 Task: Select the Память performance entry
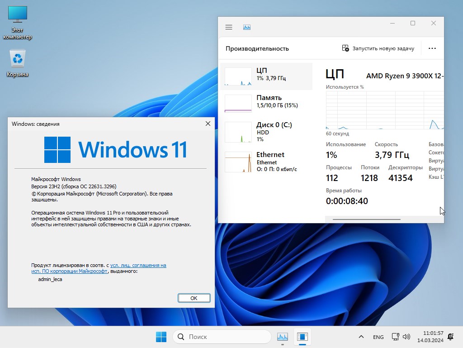(266, 103)
